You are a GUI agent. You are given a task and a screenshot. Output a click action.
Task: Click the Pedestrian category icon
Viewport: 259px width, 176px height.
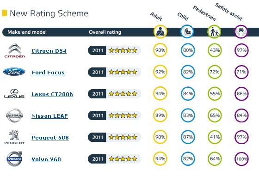pyautogui.click(x=214, y=31)
